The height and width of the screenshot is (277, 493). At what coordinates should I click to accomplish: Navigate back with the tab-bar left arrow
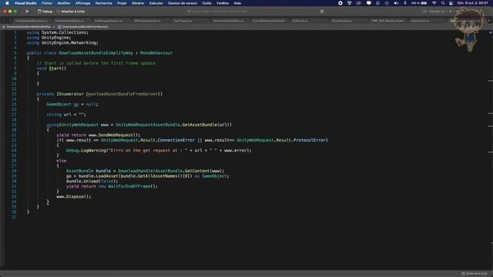4,21
